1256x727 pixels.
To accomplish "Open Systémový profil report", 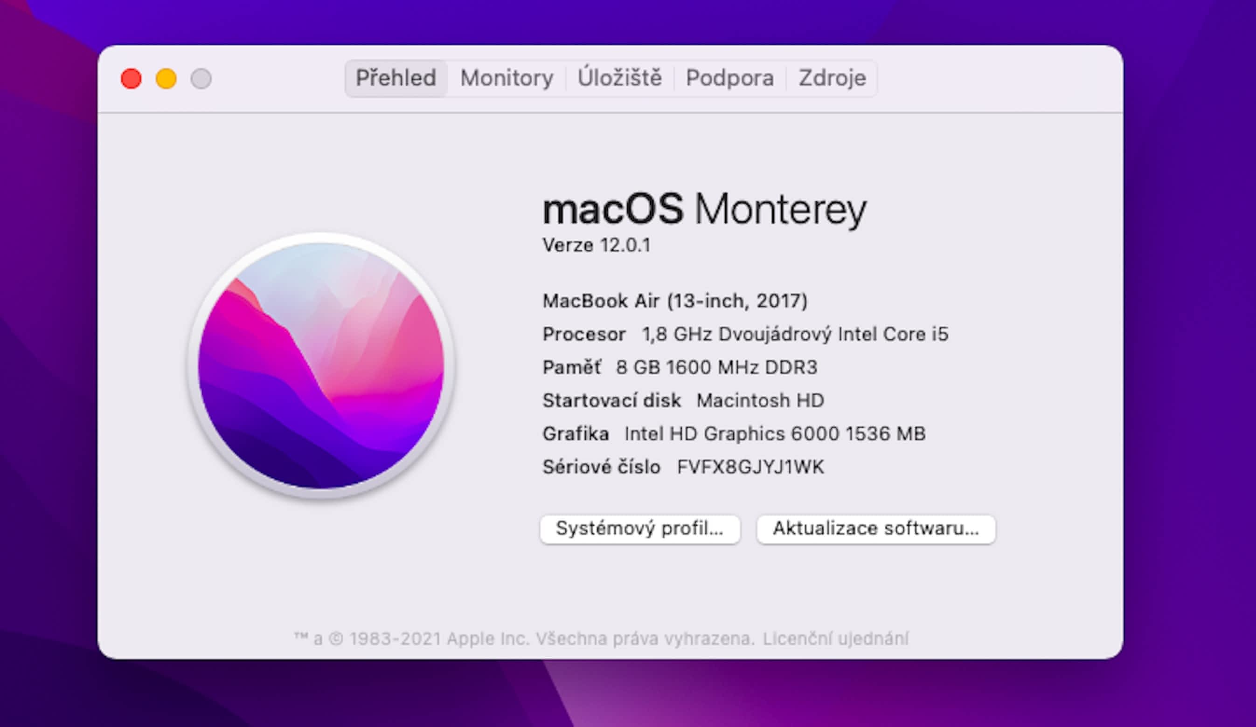I will click(639, 529).
